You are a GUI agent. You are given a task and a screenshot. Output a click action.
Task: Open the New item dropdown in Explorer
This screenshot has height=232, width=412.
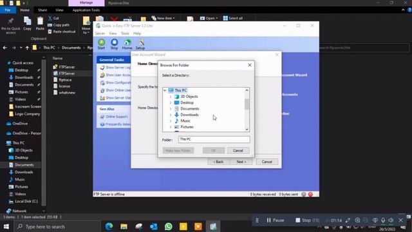pyautogui.click(x=164, y=18)
